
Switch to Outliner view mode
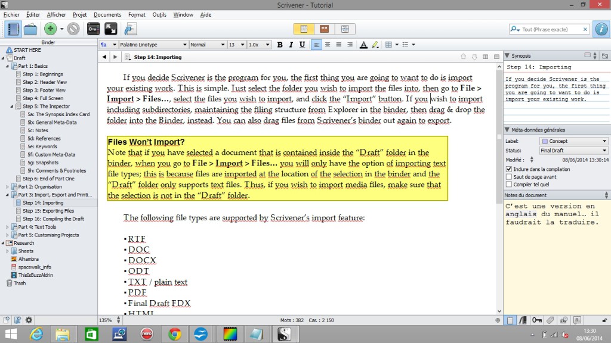[345, 29]
